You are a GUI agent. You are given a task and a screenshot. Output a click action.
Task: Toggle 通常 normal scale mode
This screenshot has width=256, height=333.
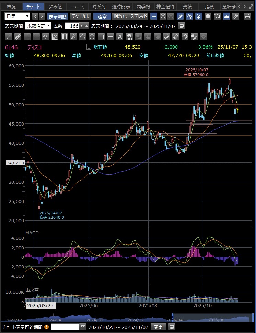pos(102,16)
